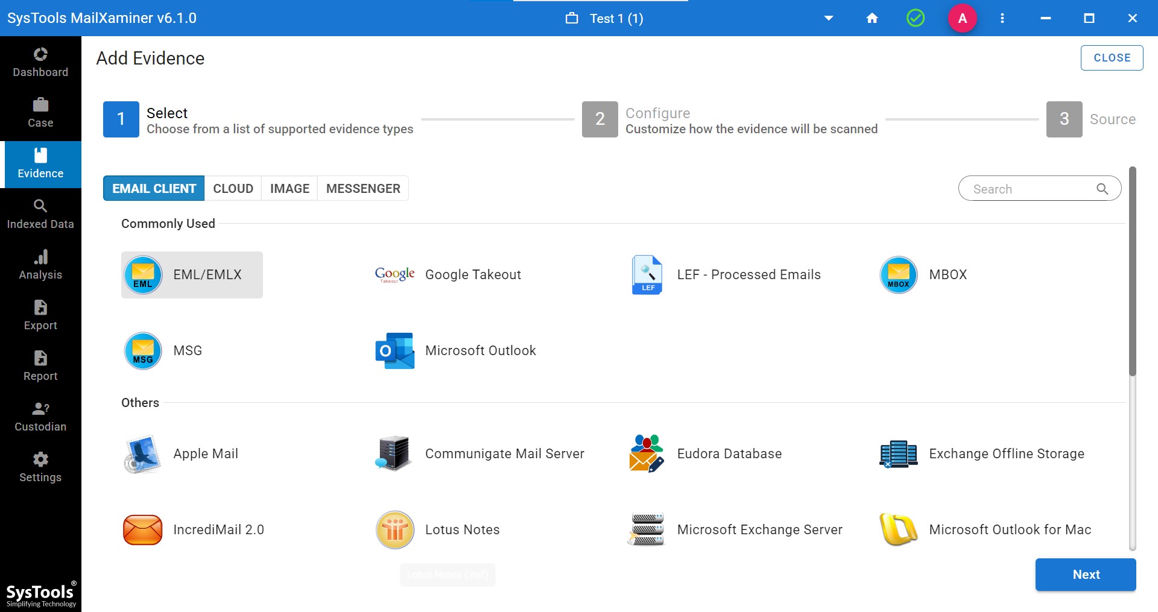Choose the Google Takeout evidence icon
Screen dimensions: 1158x612
click(x=395, y=275)
